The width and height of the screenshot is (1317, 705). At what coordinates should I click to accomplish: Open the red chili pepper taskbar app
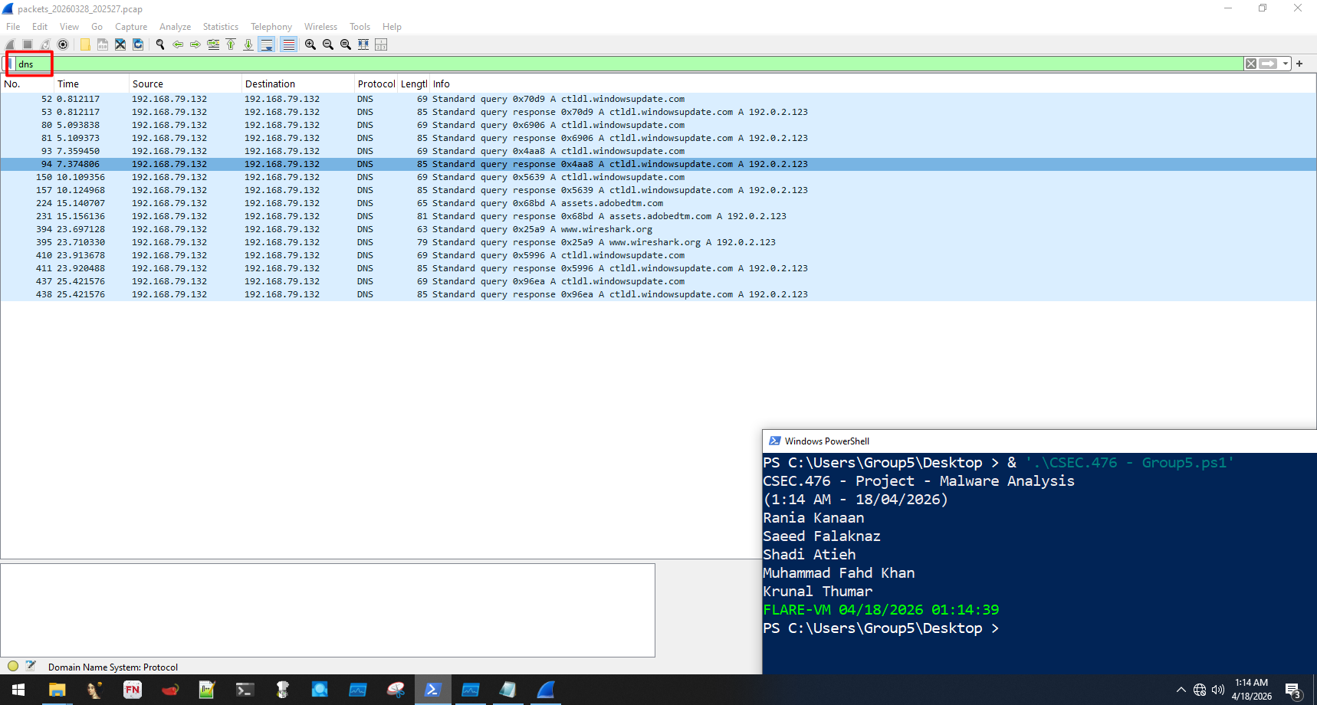click(170, 690)
